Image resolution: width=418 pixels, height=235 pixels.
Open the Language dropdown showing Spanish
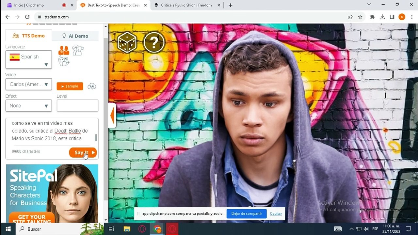pos(29,59)
